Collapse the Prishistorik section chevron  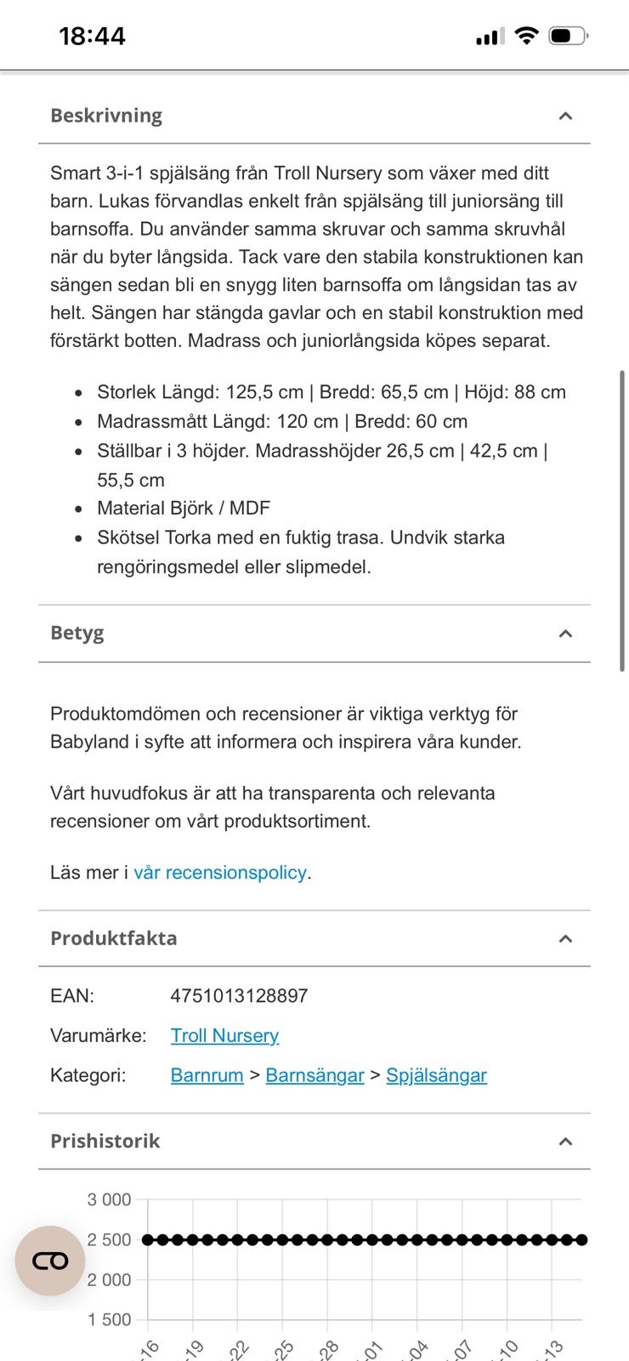pyautogui.click(x=565, y=1141)
